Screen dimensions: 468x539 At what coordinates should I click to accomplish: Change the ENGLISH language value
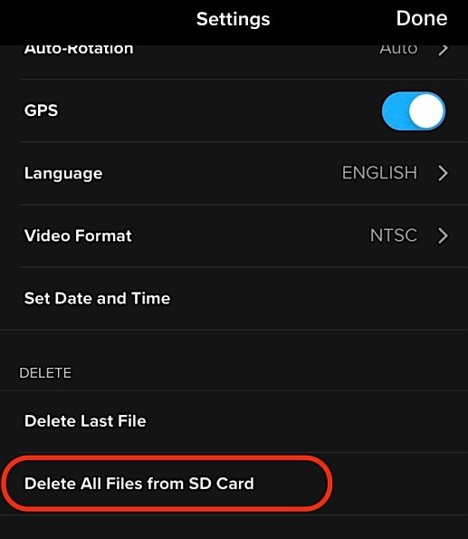click(379, 172)
